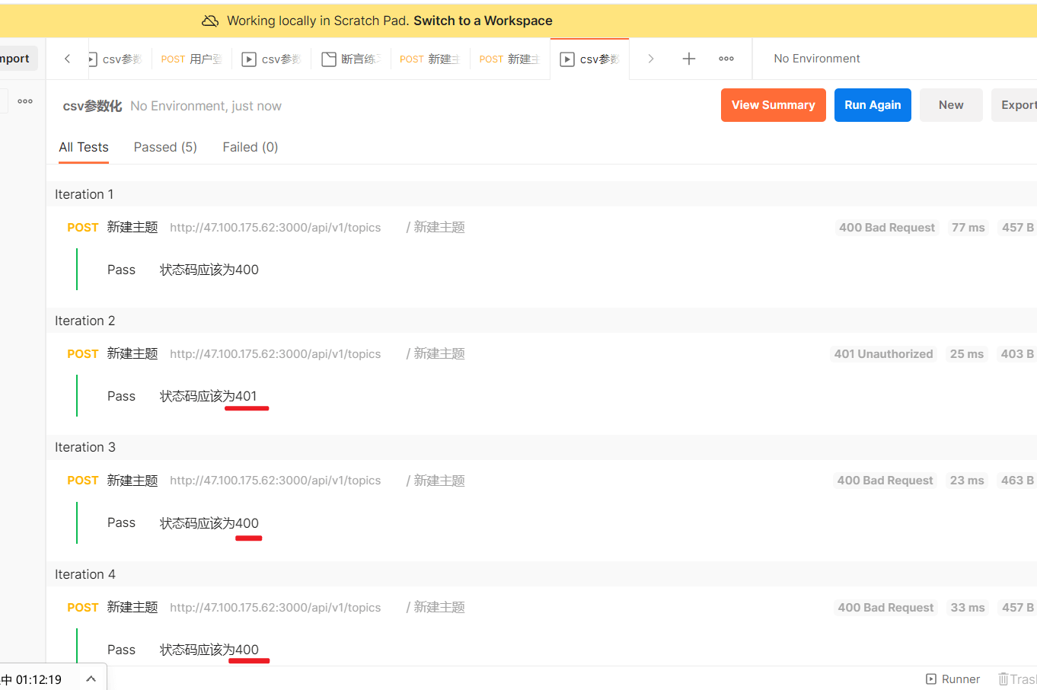Click the 01:12:19 clock readout
The height and width of the screenshot is (690, 1037).
39,679
